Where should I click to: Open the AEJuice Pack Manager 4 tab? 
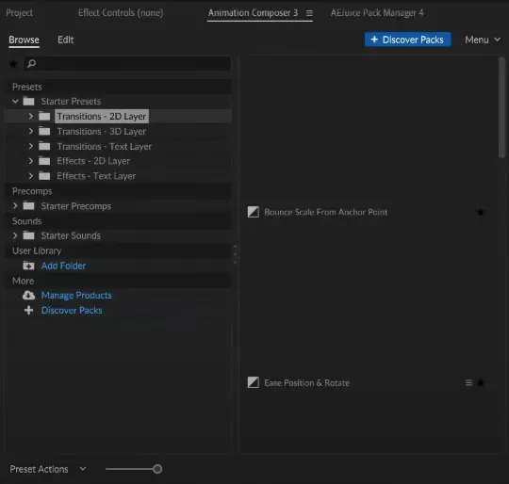pos(377,12)
